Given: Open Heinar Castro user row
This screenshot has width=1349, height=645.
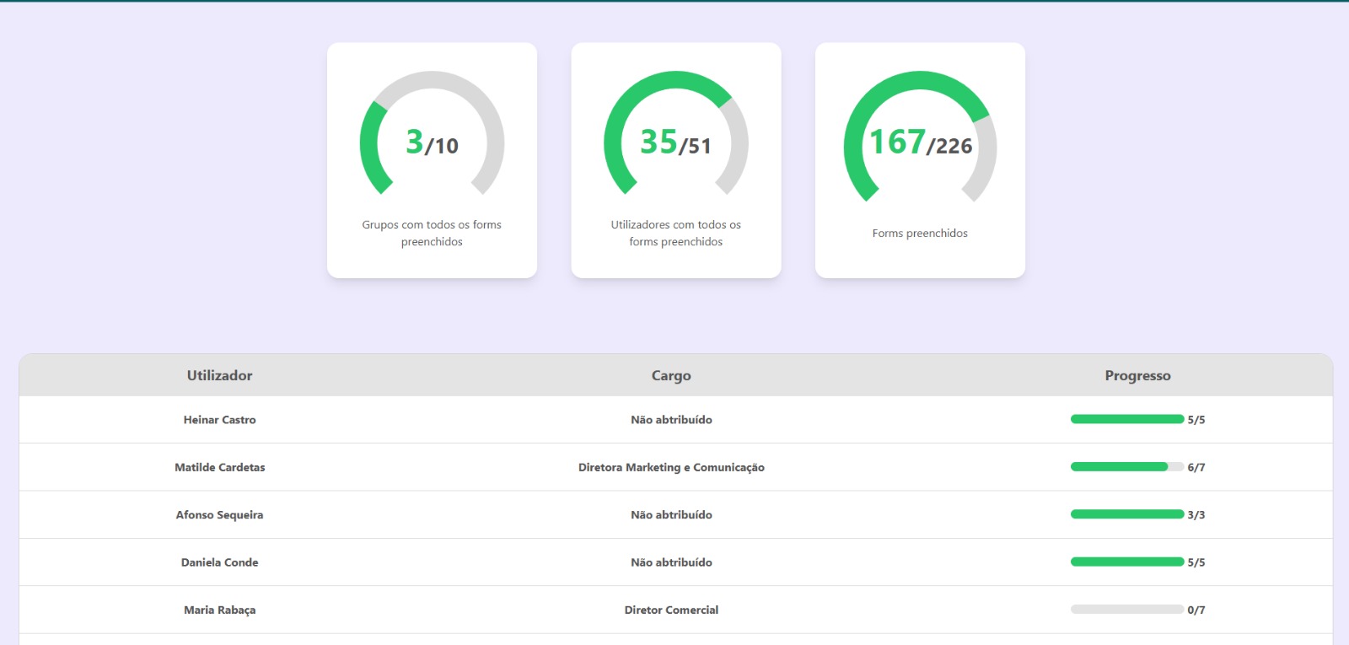Looking at the screenshot, I should tap(219, 420).
